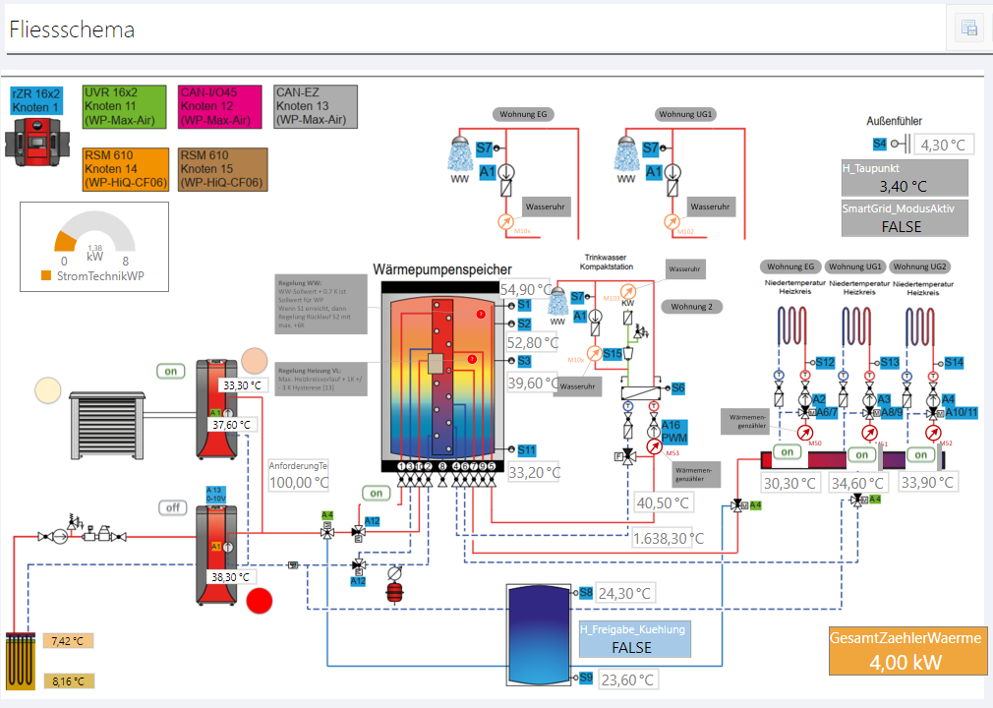The height and width of the screenshot is (708, 993).
Task: Click the blue cooling buffer tank graphic
Action: [538, 634]
